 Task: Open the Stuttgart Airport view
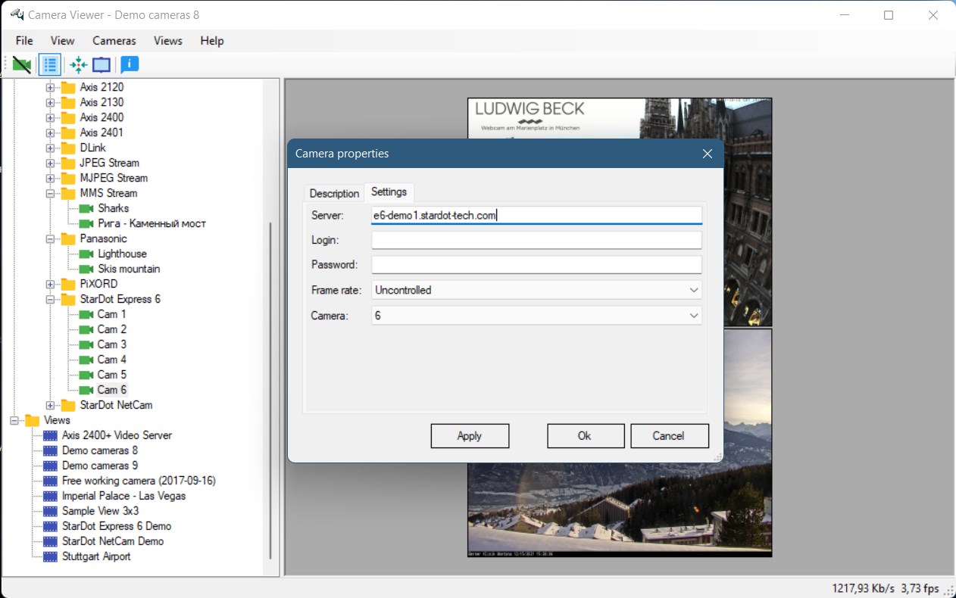point(95,556)
